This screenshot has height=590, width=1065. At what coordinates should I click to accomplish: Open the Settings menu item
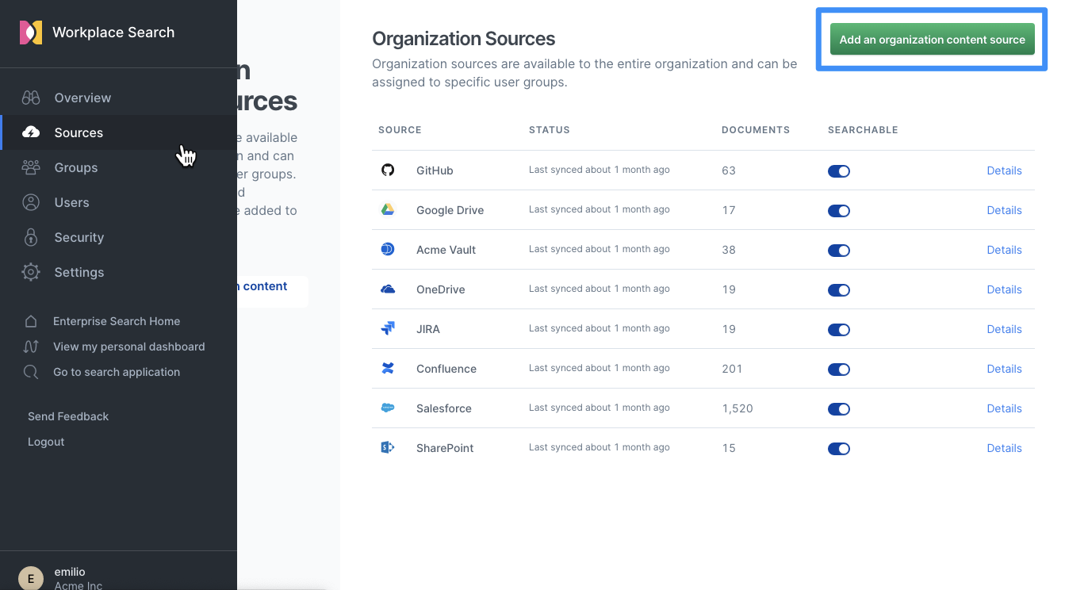click(x=118, y=272)
